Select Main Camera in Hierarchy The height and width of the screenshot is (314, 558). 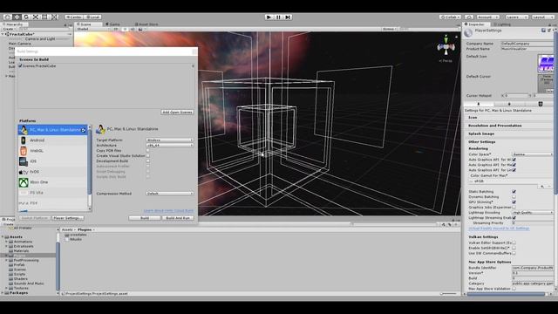19,44
